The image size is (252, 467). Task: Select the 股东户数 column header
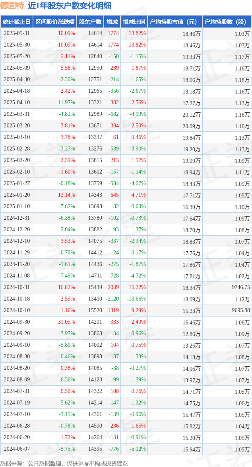90,22
